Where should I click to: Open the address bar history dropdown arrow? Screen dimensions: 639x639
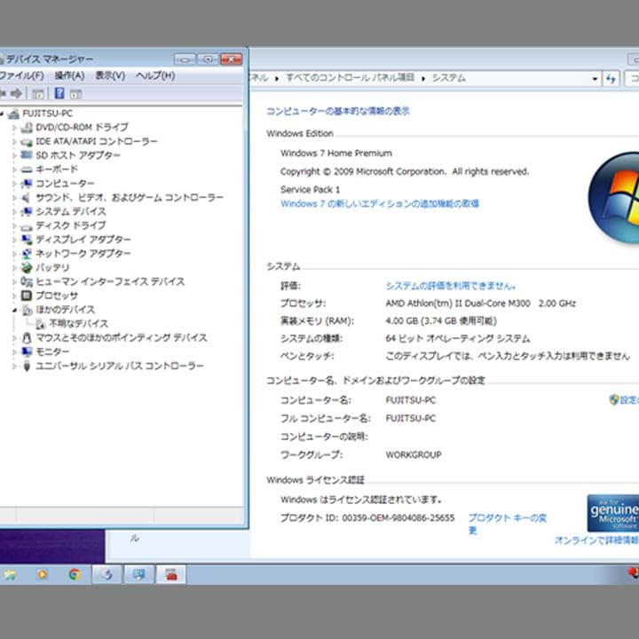595,79
